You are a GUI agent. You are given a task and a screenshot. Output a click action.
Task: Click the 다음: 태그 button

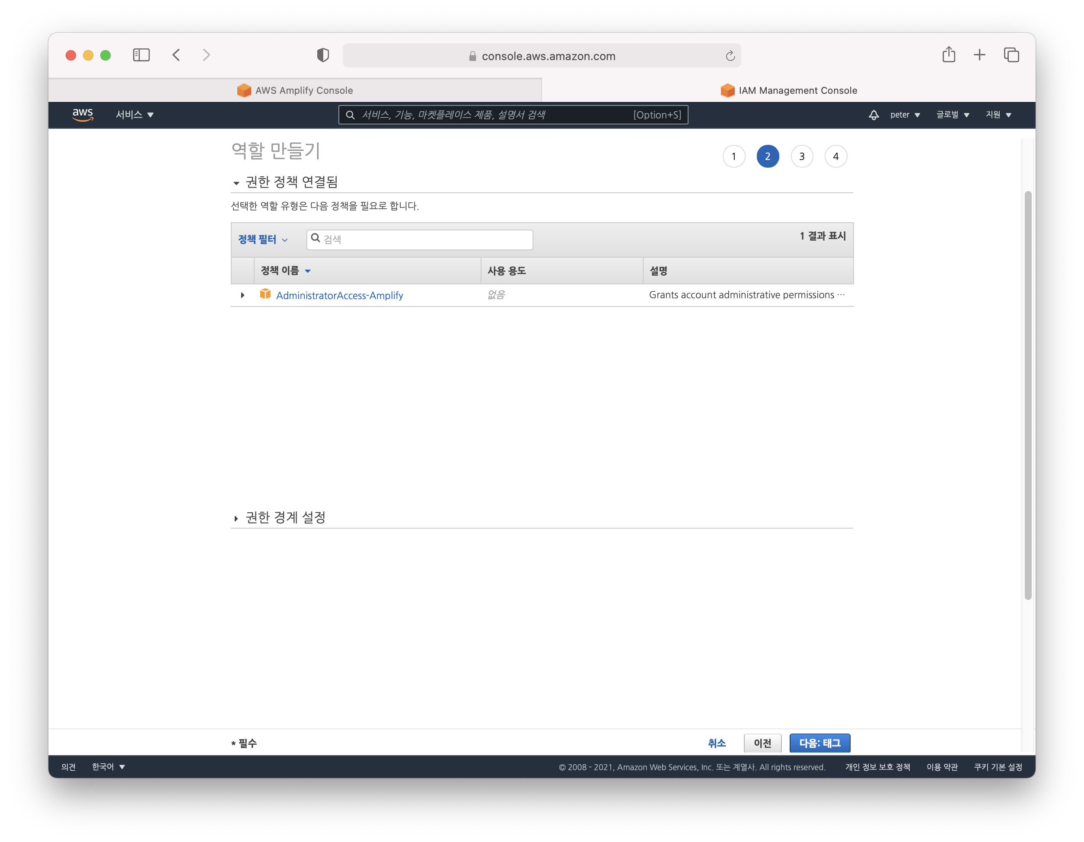(819, 743)
